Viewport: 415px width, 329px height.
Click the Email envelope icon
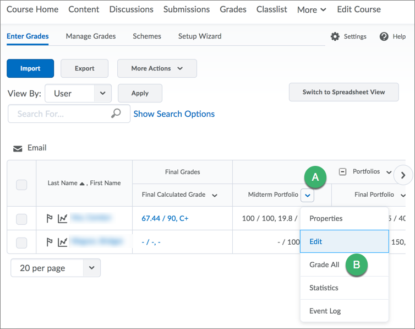point(18,148)
